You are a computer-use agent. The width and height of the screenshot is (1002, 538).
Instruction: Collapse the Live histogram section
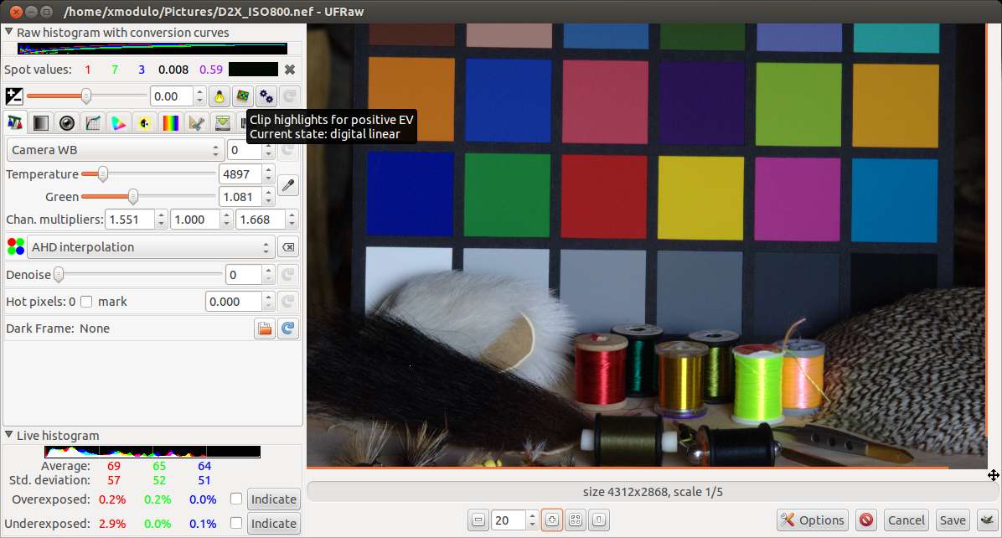tap(9, 434)
